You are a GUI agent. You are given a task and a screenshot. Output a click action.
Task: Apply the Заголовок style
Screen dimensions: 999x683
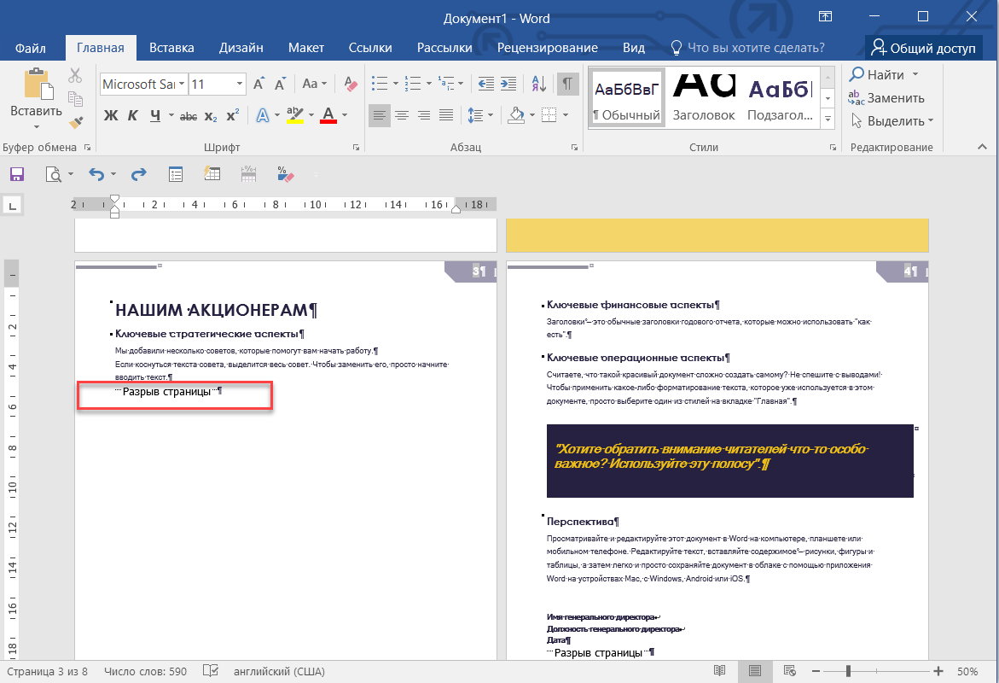(x=704, y=97)
